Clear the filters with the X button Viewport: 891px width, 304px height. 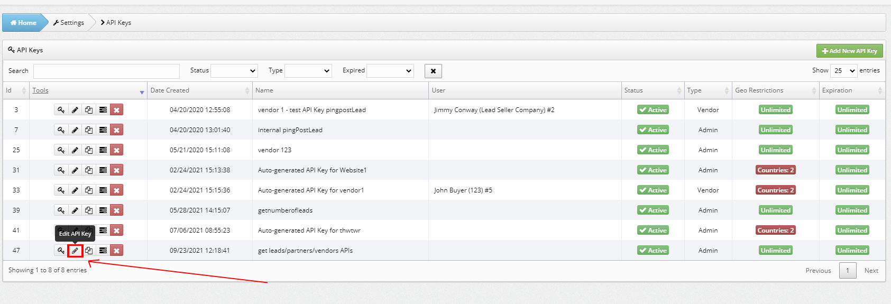[433, 71]
